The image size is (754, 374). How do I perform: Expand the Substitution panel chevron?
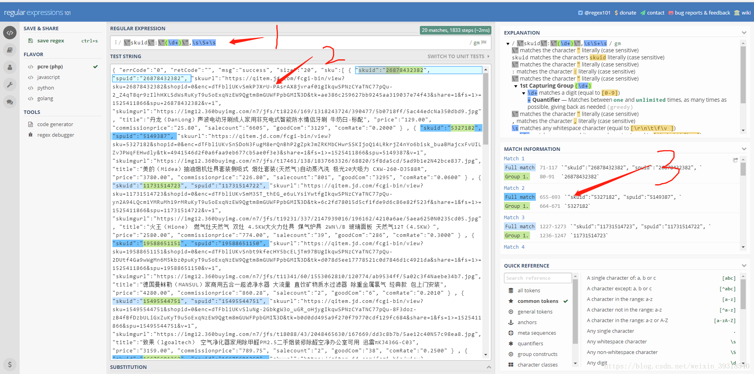pos(489,367)
